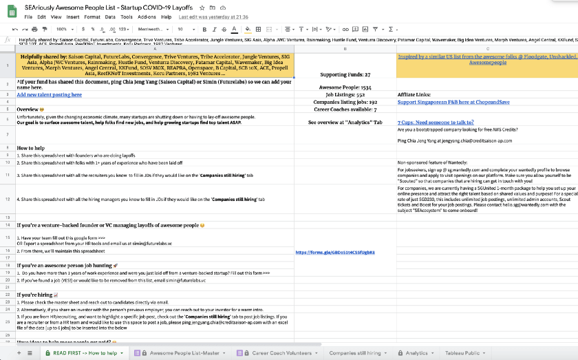The height and width of the screenshot is (360, 578).
Task: Increase decimal places icon
Action: [112, 29]
